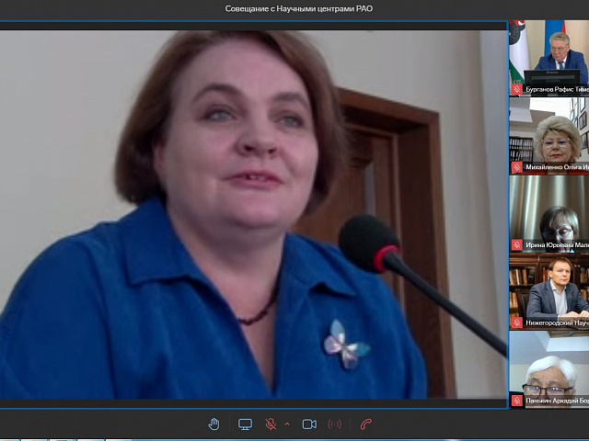Start screen sharing with the monitor icon
Image resolution: width=589 pixels, height=441 pixels.
tap(245, 424)
